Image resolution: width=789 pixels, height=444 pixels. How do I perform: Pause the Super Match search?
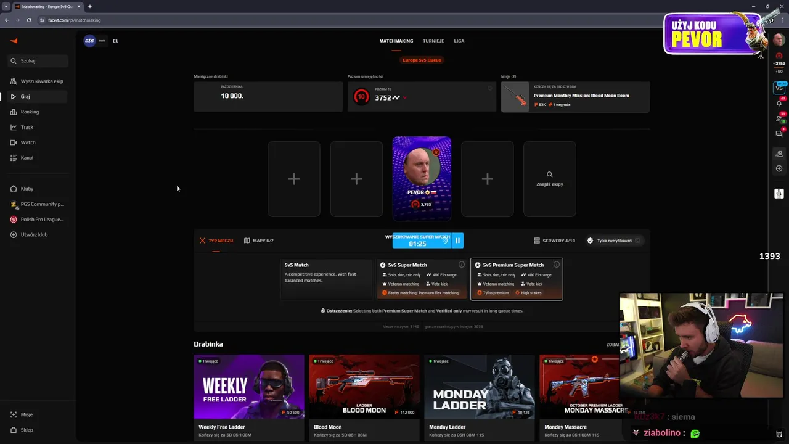pos(457,240)
